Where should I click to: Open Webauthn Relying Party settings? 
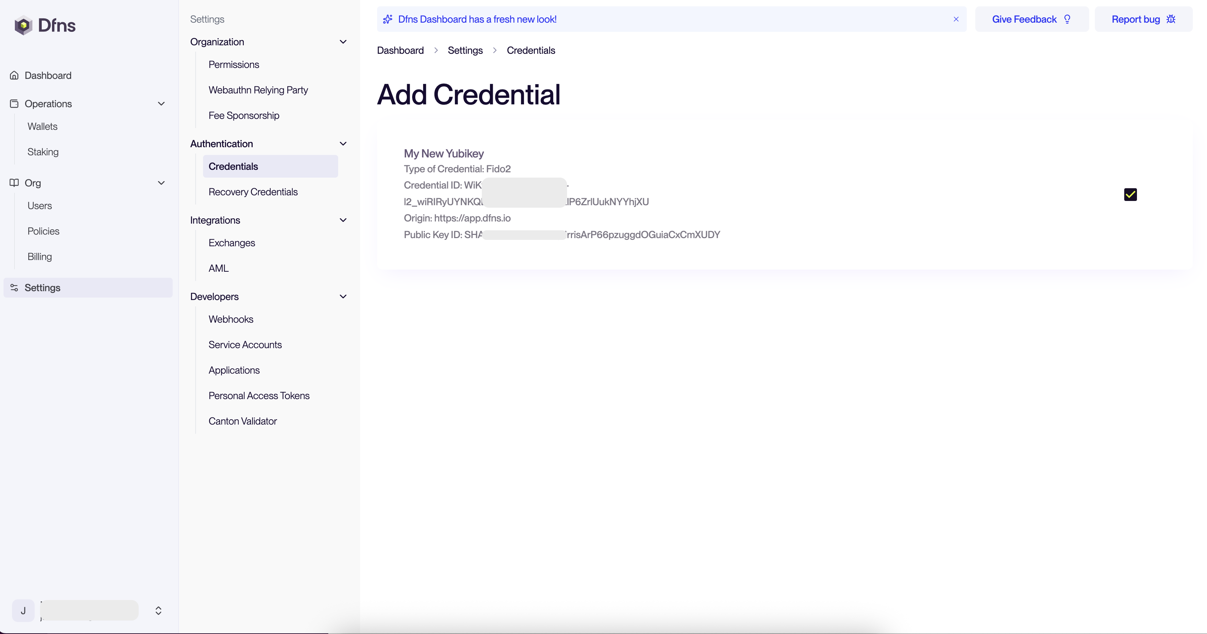point(258,90)
